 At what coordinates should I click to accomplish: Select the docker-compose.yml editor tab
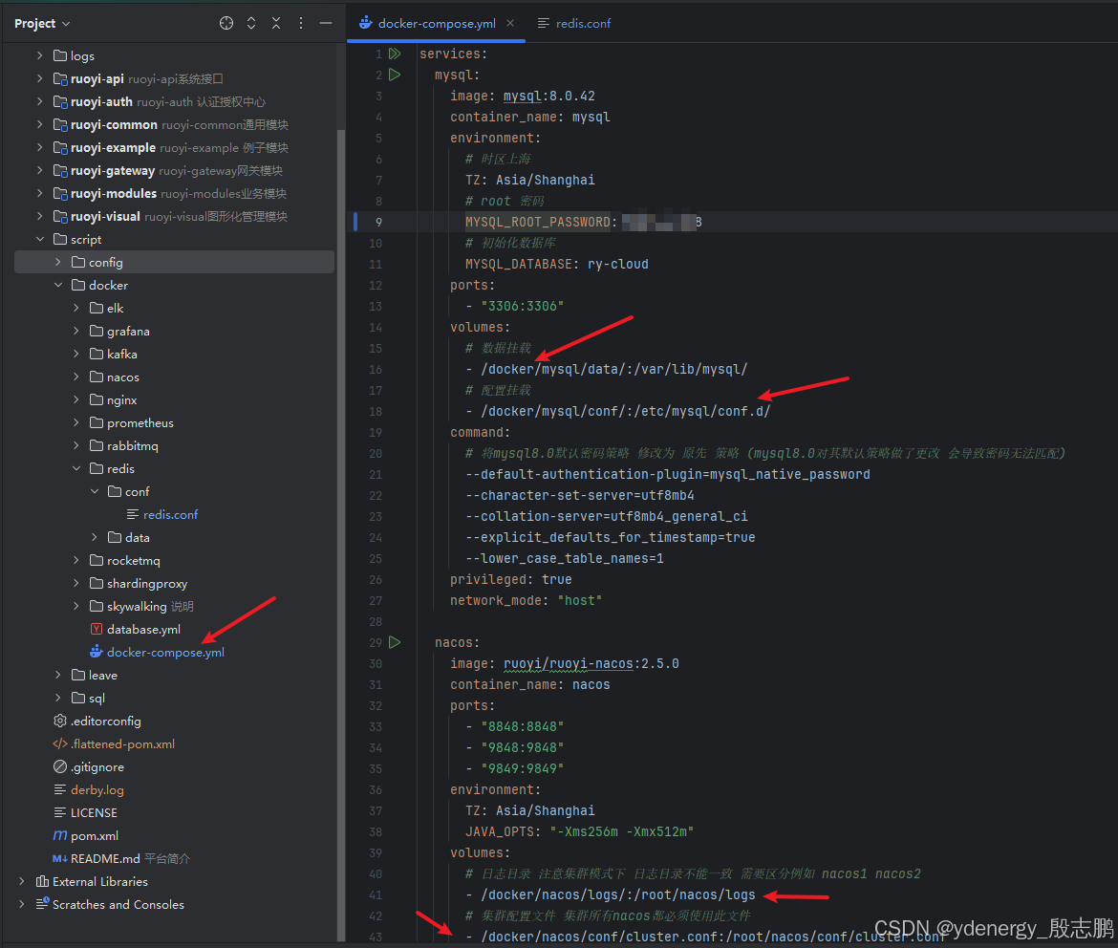click(x=437, y=23)
